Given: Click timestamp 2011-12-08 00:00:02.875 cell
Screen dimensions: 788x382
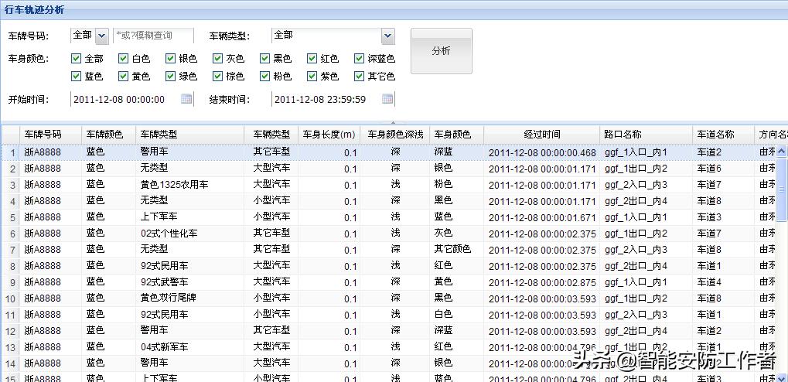Looking at the screenshot, I should click(542, 282).
